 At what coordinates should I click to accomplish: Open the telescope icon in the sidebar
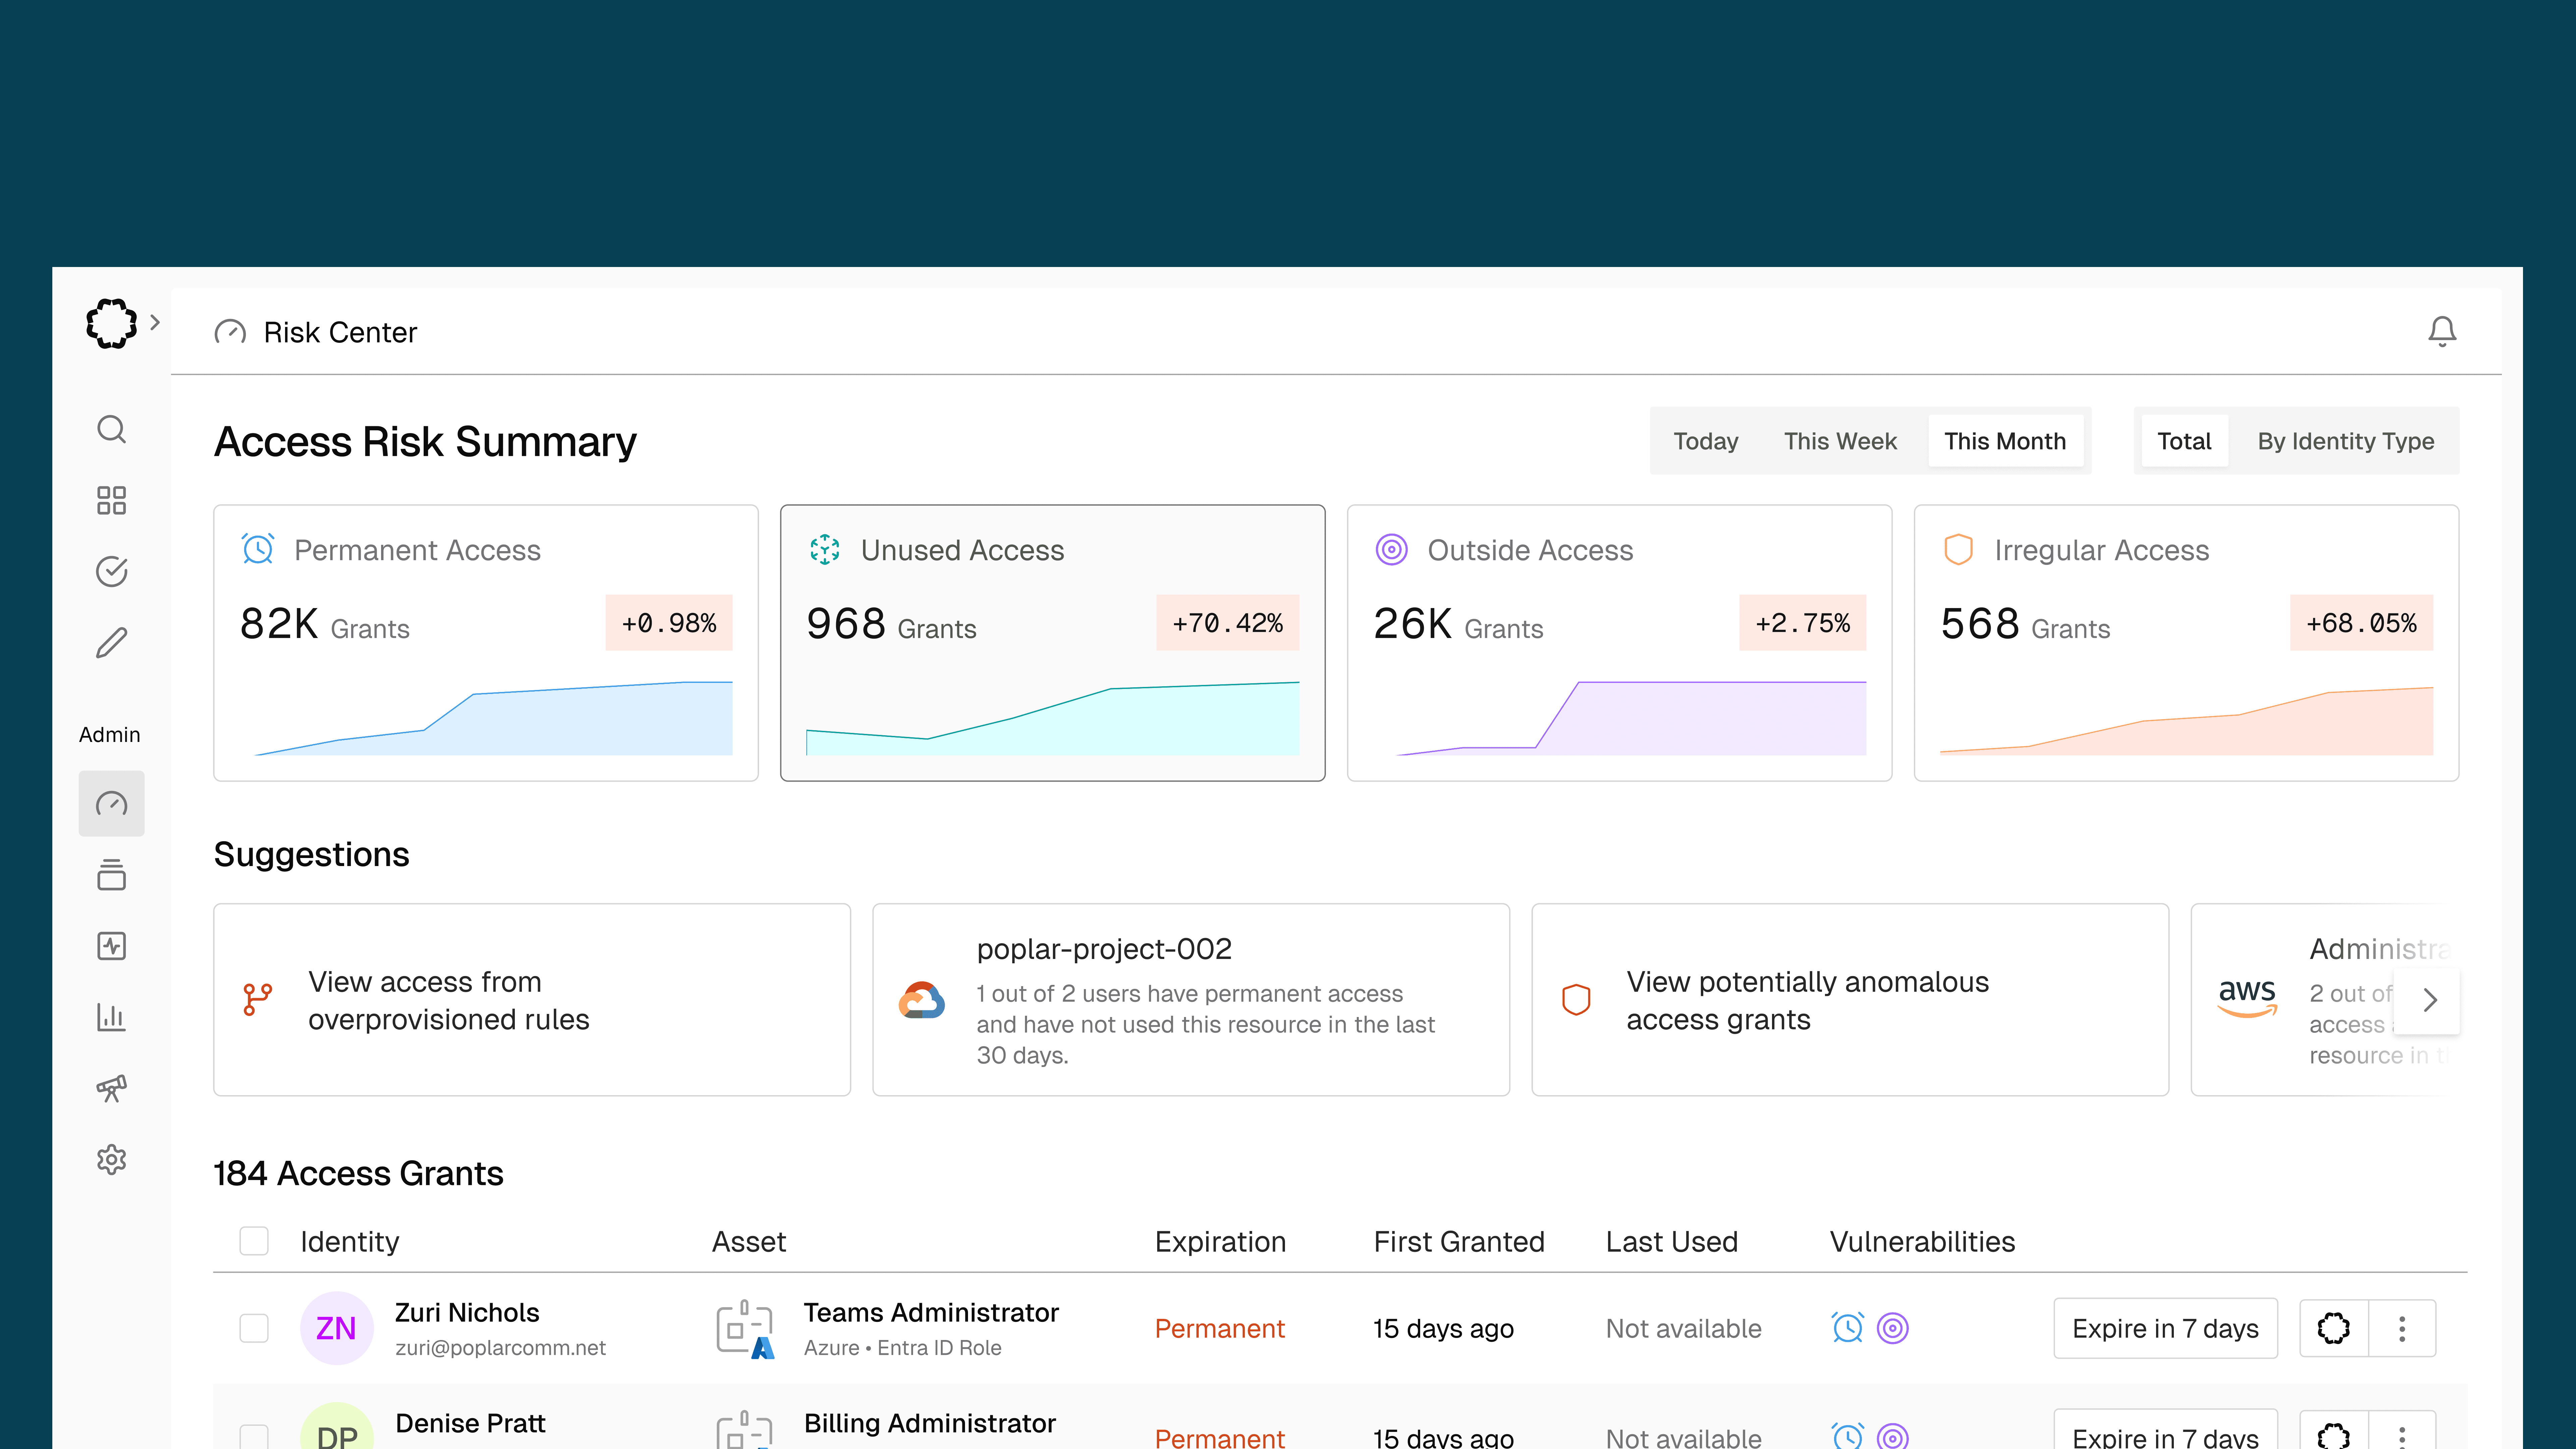pyautogui.click(x=111, y=1088)
